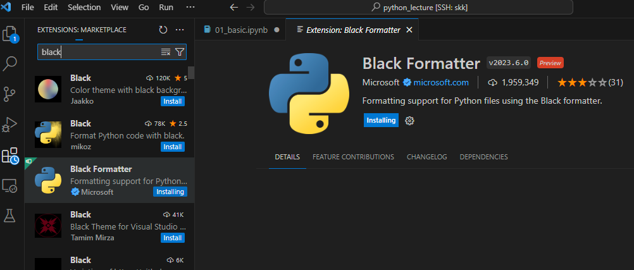
Task: Open the Black Formatter manage gear
Action: 409,120
